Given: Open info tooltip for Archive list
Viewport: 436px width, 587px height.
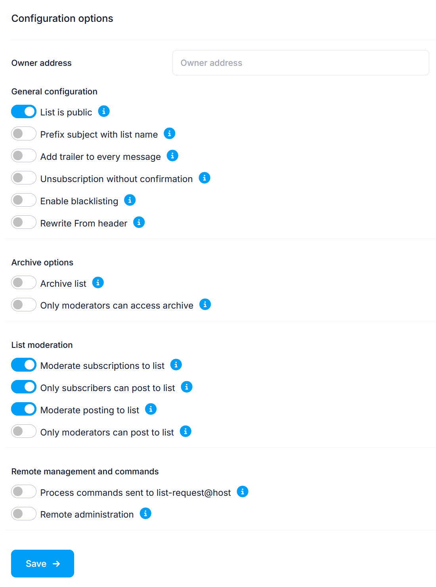Looking at the screenshot, I should [x=98, y=282].
